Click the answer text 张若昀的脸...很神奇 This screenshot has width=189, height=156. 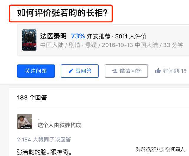point(44,152)
